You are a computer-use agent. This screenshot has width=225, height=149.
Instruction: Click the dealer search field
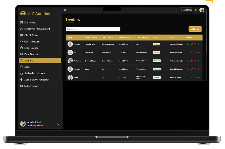pyautogui.click(x=93, y=29)
